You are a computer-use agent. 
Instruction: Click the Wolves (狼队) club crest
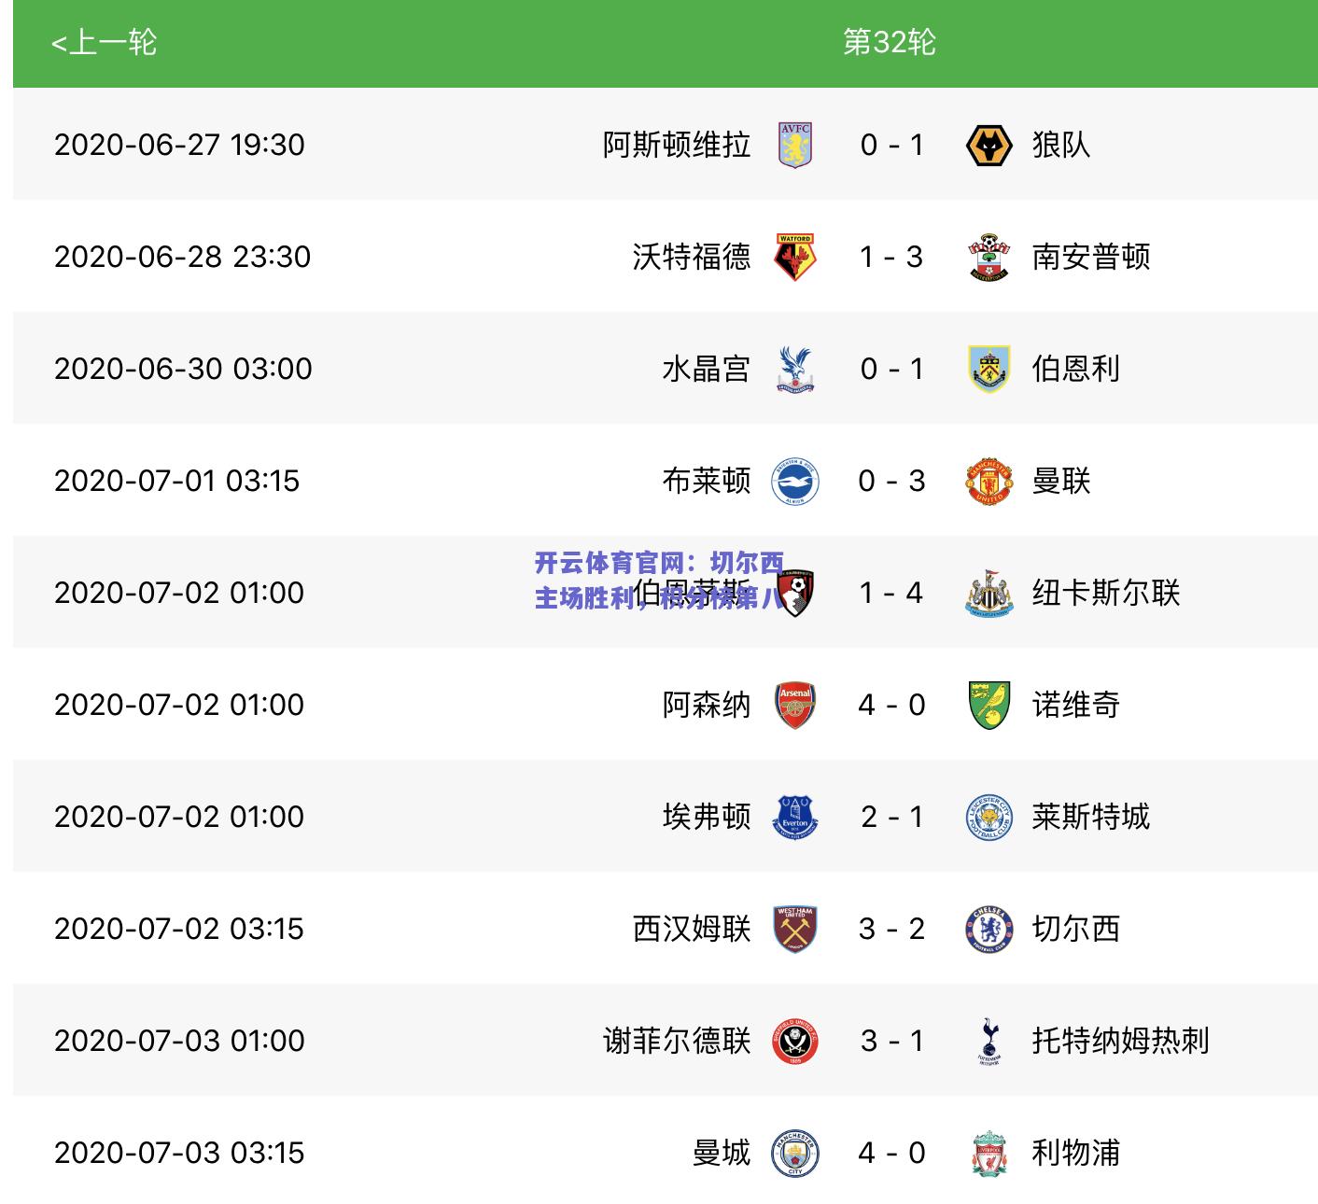point(988,145)
